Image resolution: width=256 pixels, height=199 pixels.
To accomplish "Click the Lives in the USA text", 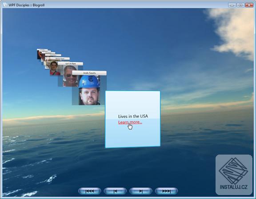I will point(133,116).
